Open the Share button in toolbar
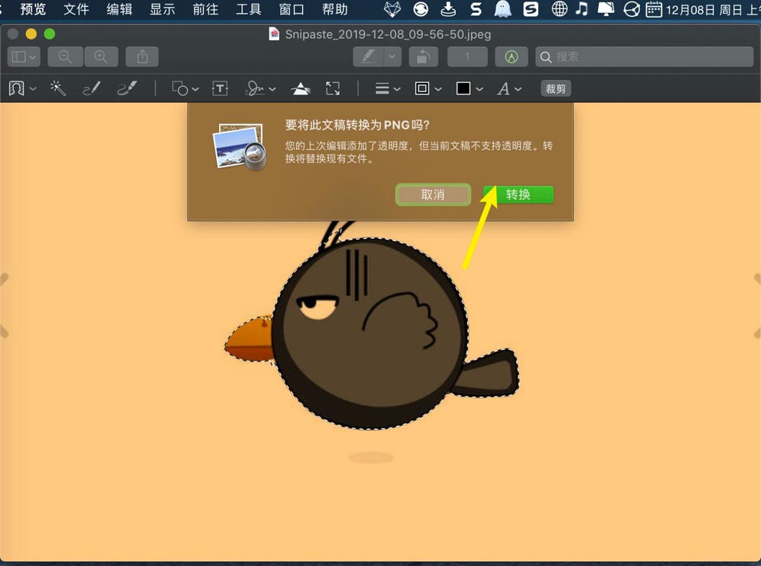Image resolution: width=761 pixels, height=566 pixels. click(142, 57)
